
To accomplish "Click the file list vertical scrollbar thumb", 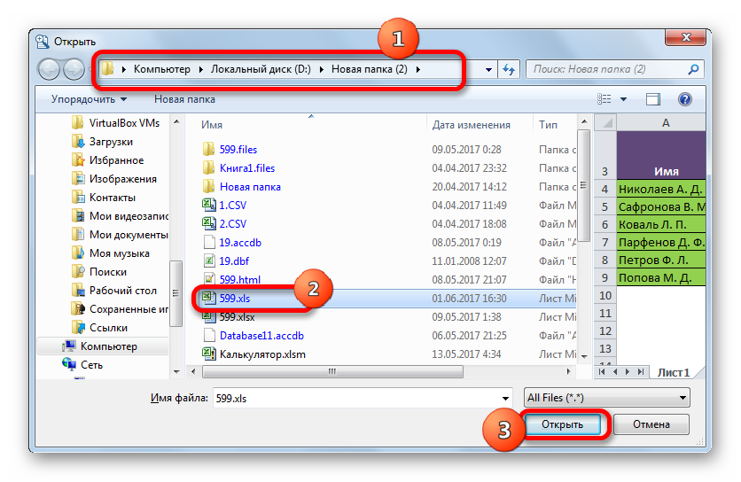I will (x=583, y=185).
